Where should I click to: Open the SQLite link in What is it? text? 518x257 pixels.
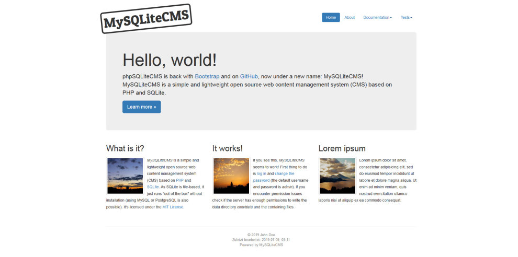pyautogui.click(x=153, y=187)
